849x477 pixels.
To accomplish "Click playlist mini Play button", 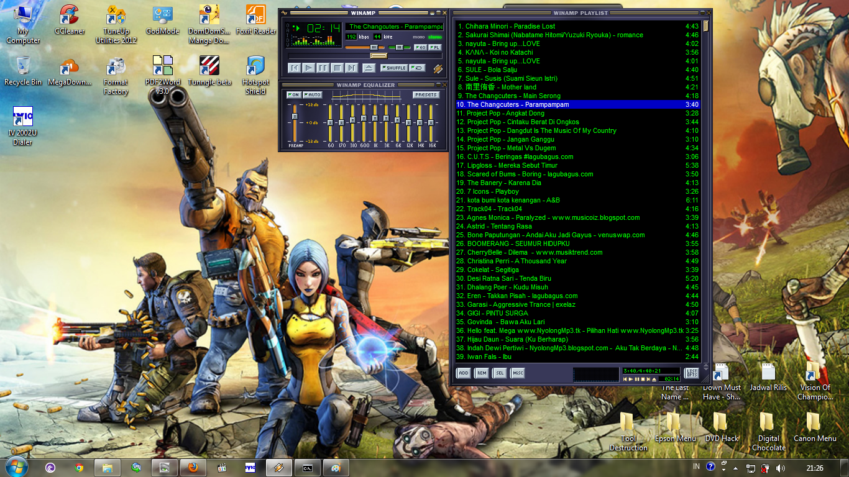I will [x=631, y=379].
